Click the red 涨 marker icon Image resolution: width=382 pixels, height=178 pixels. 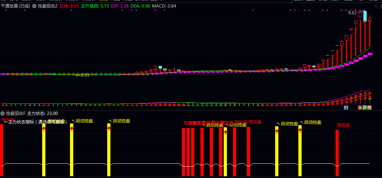[360, 108]
